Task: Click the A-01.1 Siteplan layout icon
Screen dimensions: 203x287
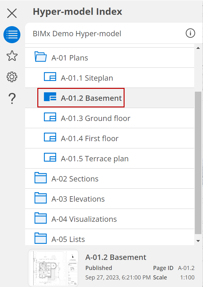Action: coord(50,78)
